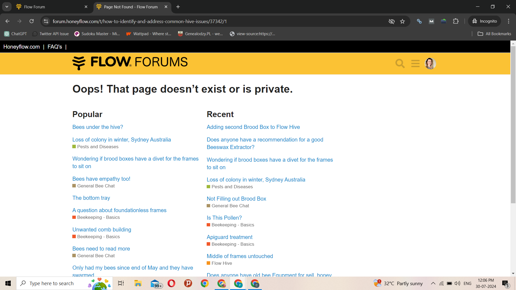Open 'Apiguard treatment' recent topic
The image size is (516, 290).
[x=230, y=237]
